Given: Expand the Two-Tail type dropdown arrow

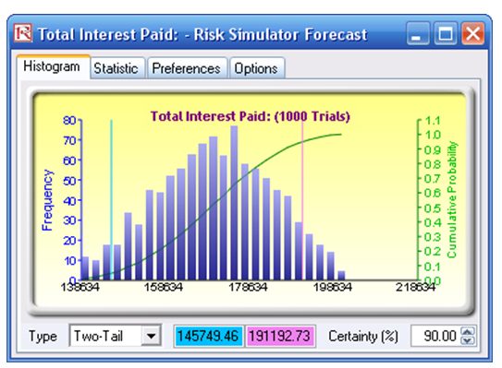Looking at the screenshot, I should point(151,336).
